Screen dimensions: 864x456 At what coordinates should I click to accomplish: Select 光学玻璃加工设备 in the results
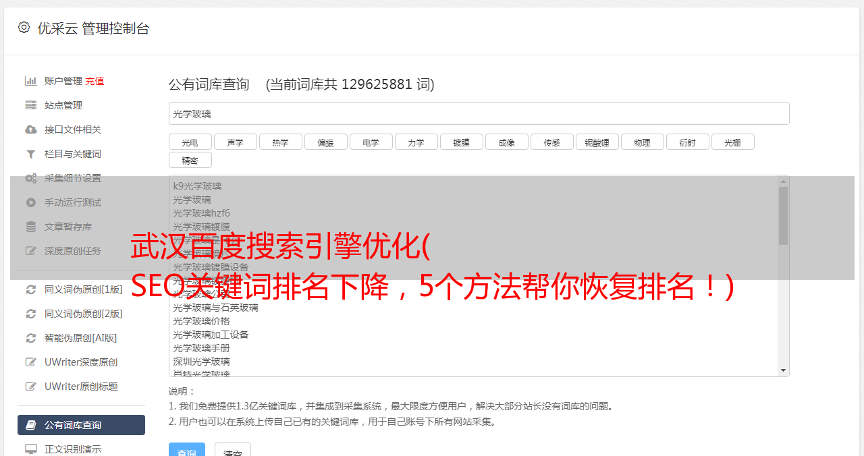point(211,335)
